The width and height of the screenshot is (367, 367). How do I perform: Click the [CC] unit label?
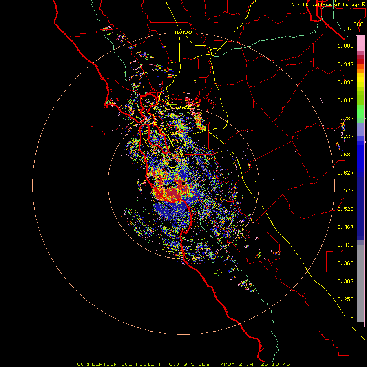(x=348, y=28)
